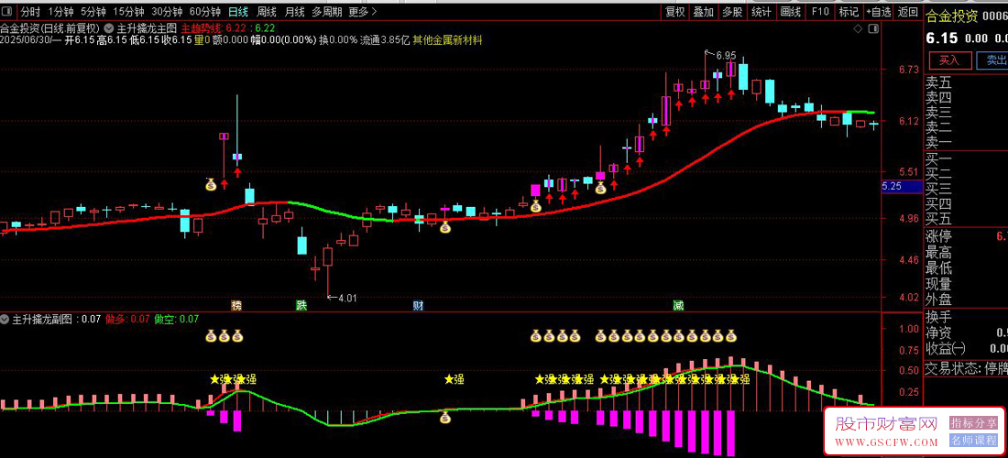Open the 主升擒龙副图 indicator dropdown arrow
Screen dimensions: 1008x458
pyautogui.click(x=5, y=320)
